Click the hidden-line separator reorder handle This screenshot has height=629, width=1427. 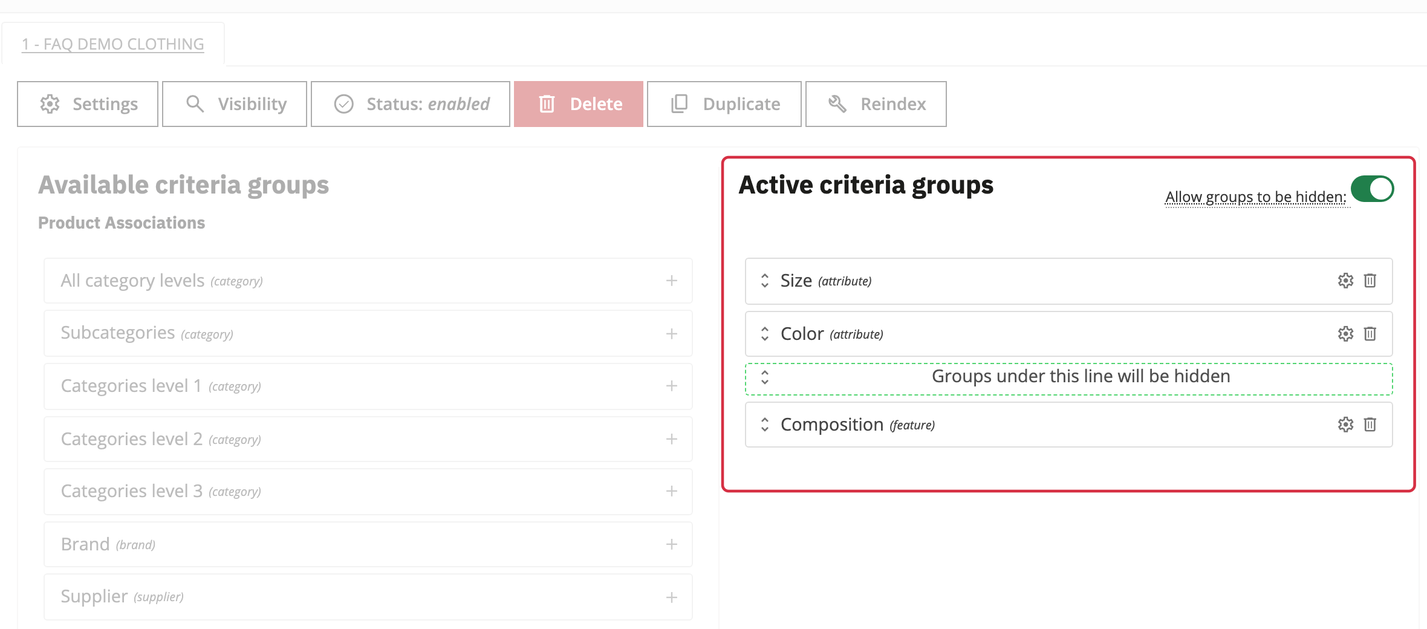tap(765, 377)
